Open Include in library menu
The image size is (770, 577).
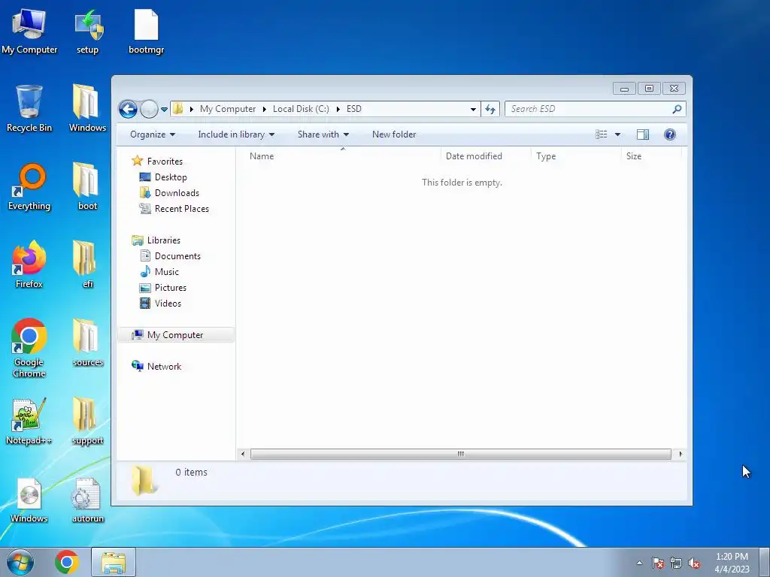click(x=236, y=134)
